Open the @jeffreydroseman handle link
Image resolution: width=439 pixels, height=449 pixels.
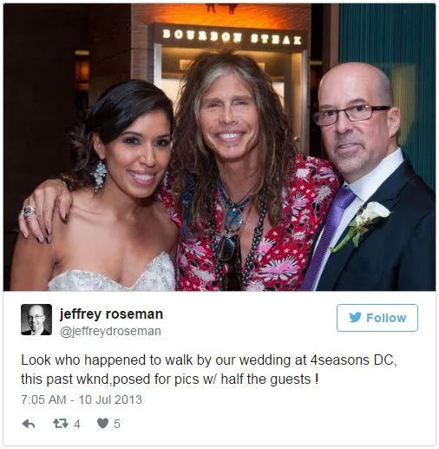coord(110,331)
